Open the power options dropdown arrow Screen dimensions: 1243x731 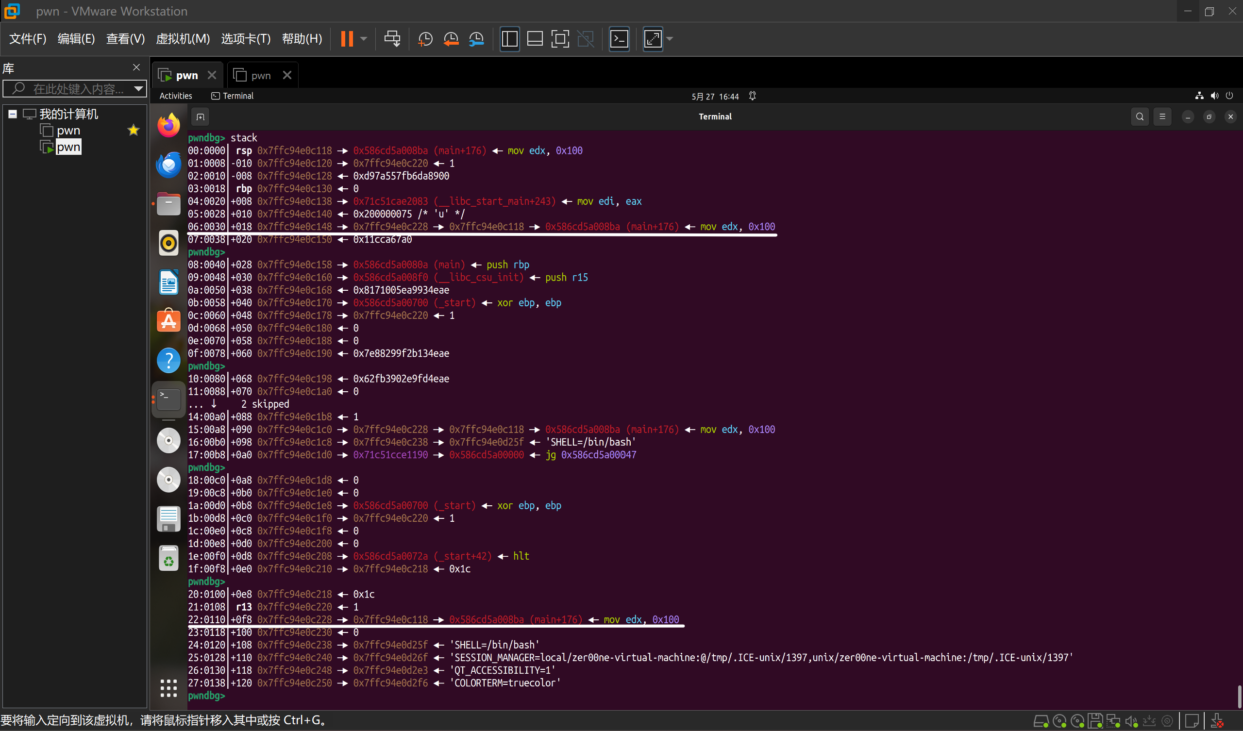click(x=364, y=38)
